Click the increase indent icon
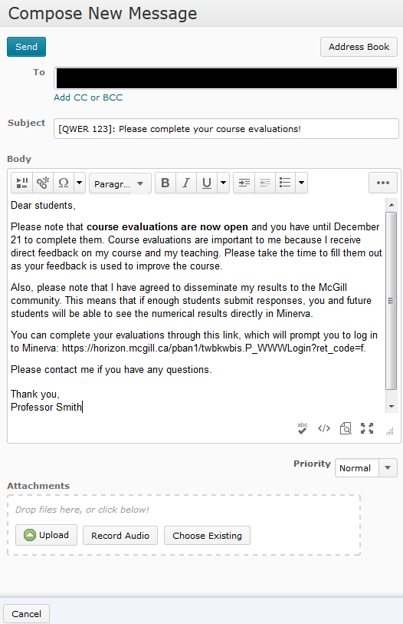This screenshot has width=403, height=624. (244, 183)
